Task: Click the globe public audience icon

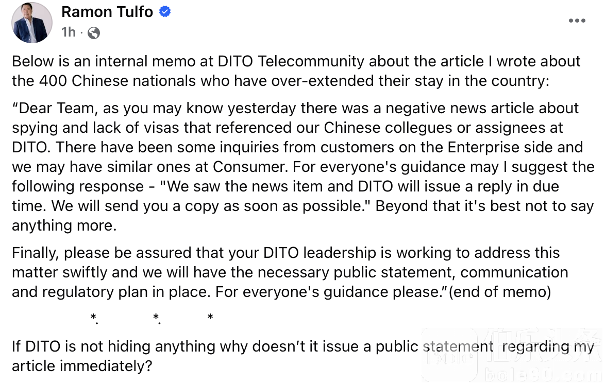Action: (94, 33)
